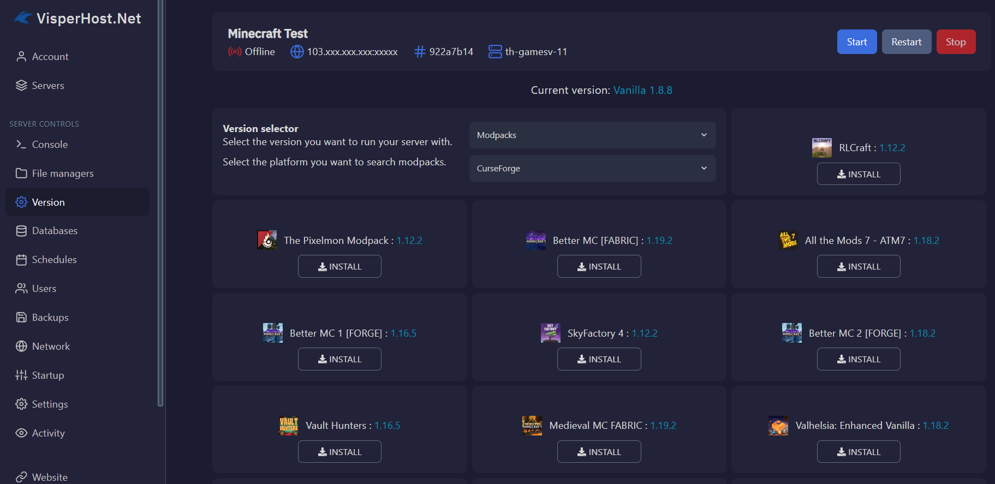Screen dimensions: 995x484
Task: Stop the server
Action: point(956,42)
